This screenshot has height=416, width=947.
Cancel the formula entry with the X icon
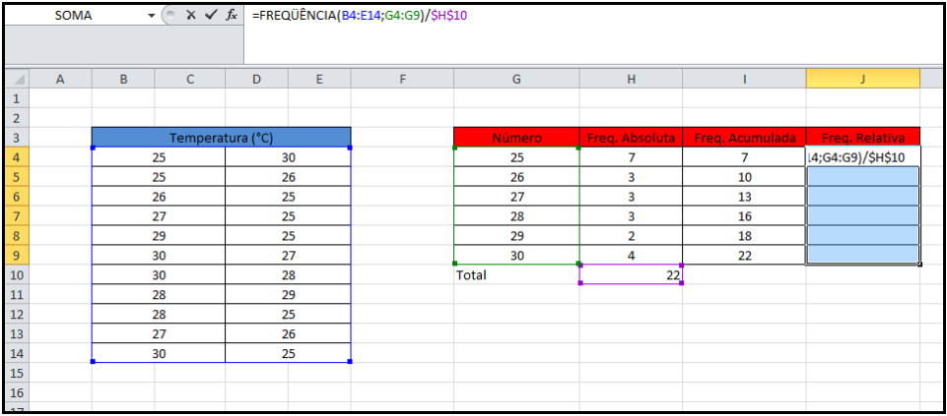[190, 16]
